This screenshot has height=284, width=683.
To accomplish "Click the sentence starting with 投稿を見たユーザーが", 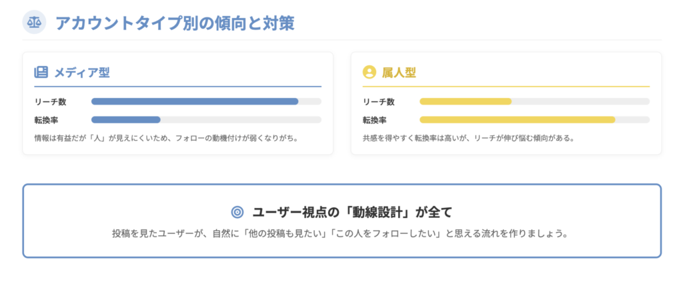I will click(x=340, y=234).
